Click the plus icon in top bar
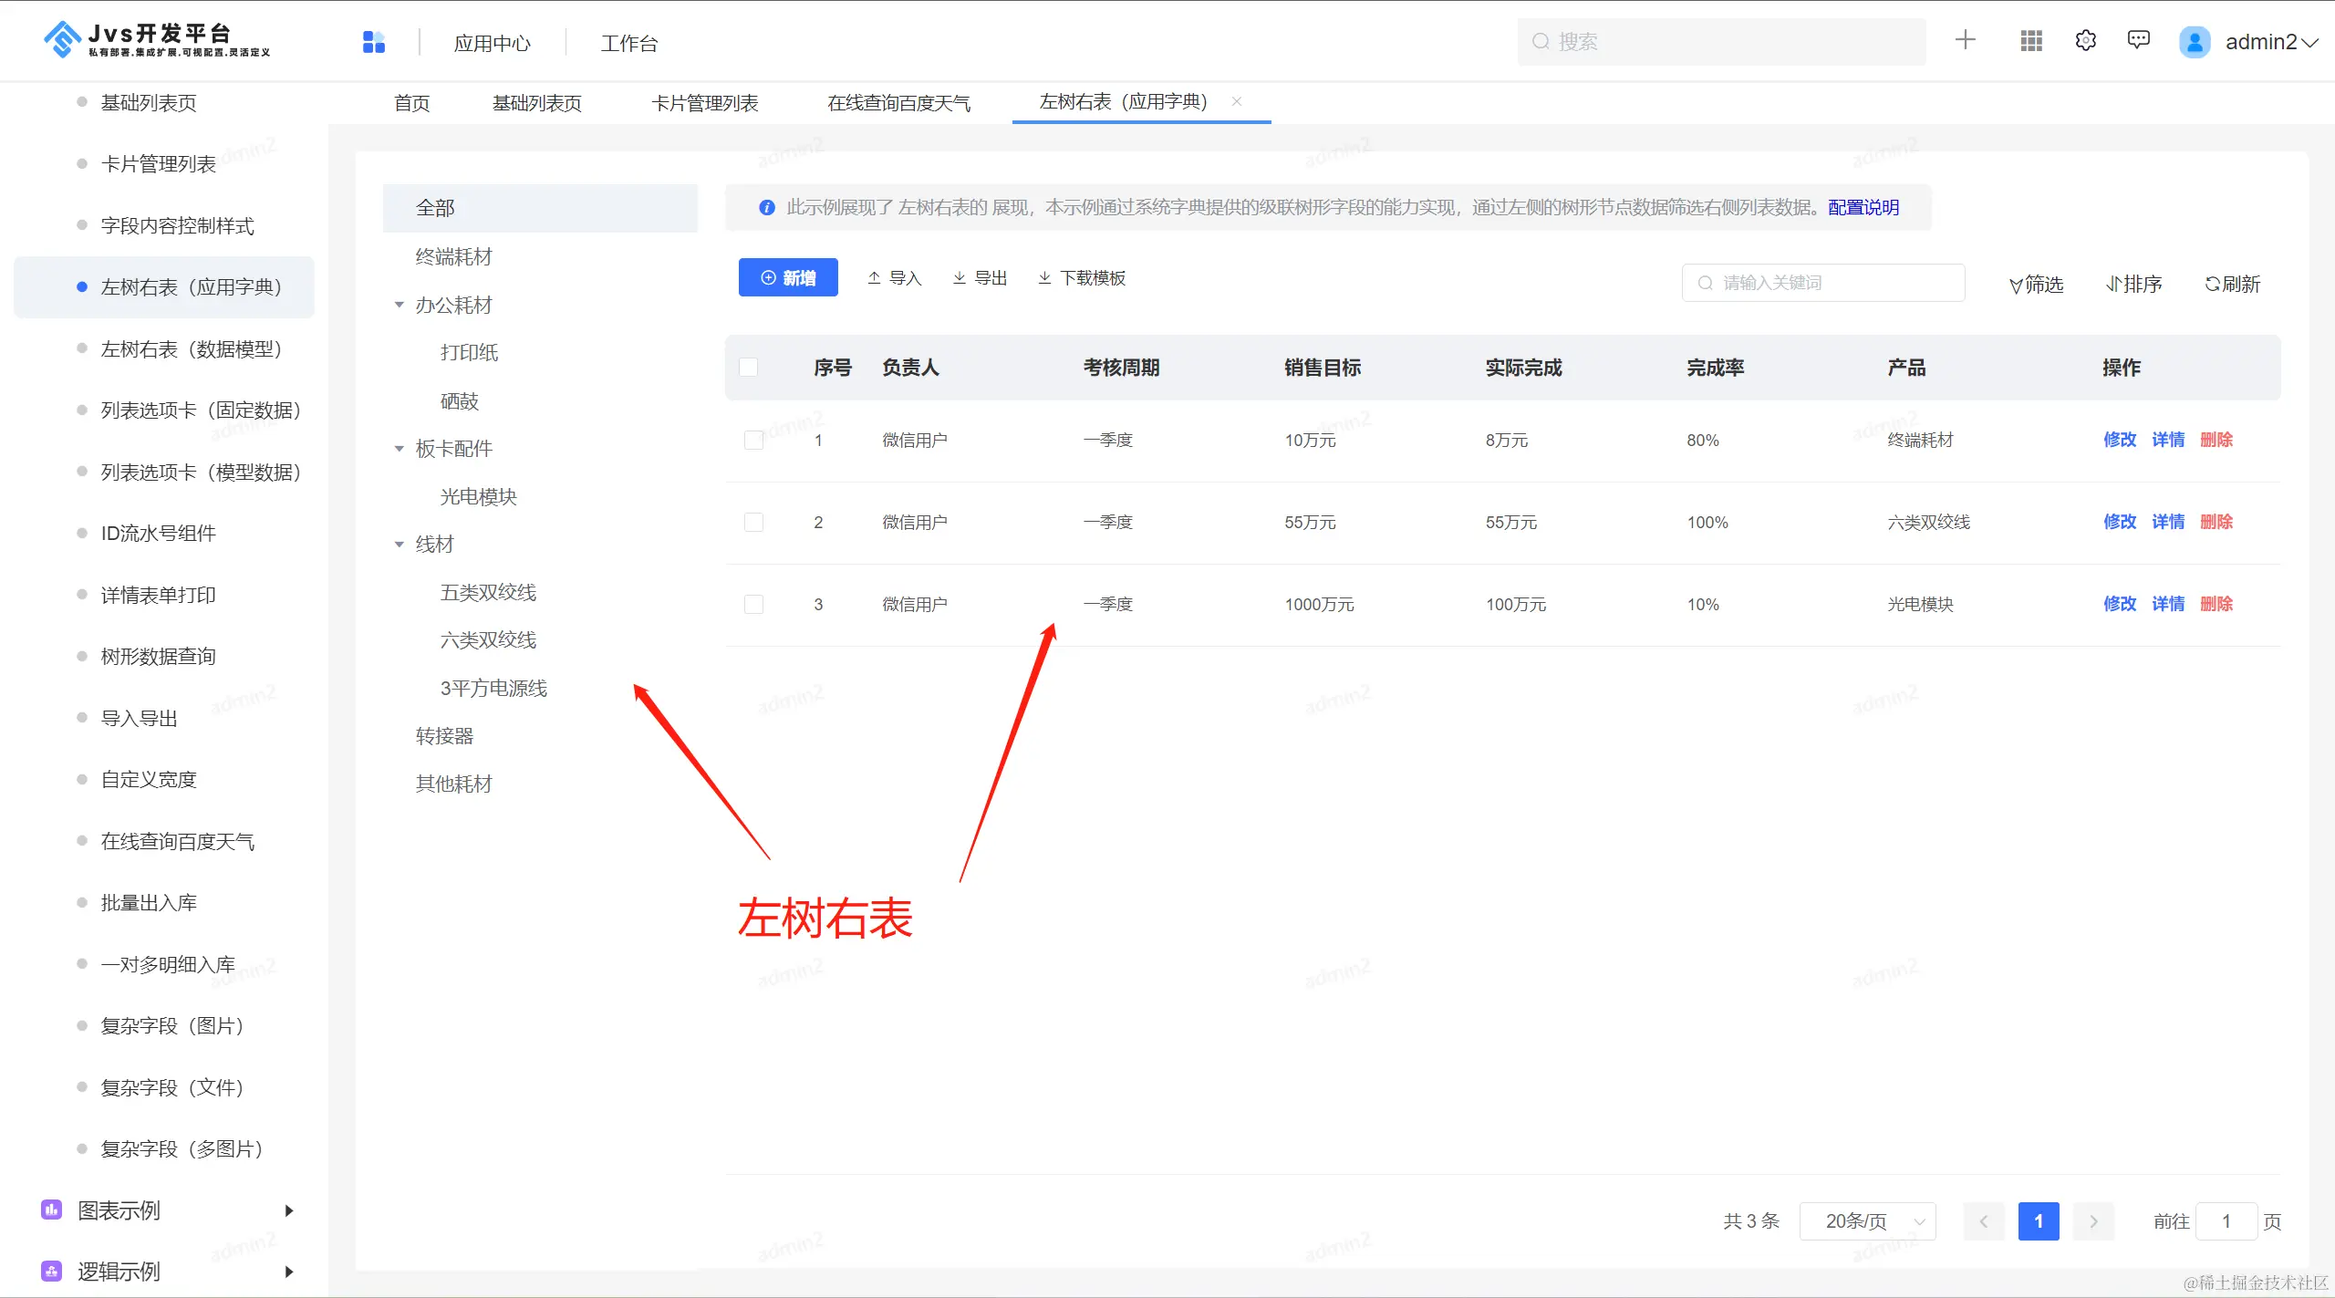The height and width of the screenshot is (1298, 2335). point(1966,40)
